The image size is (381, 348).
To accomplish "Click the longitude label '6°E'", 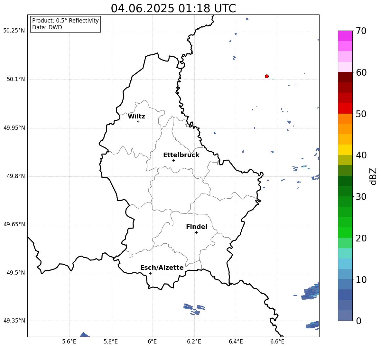I will pos(152,342).
